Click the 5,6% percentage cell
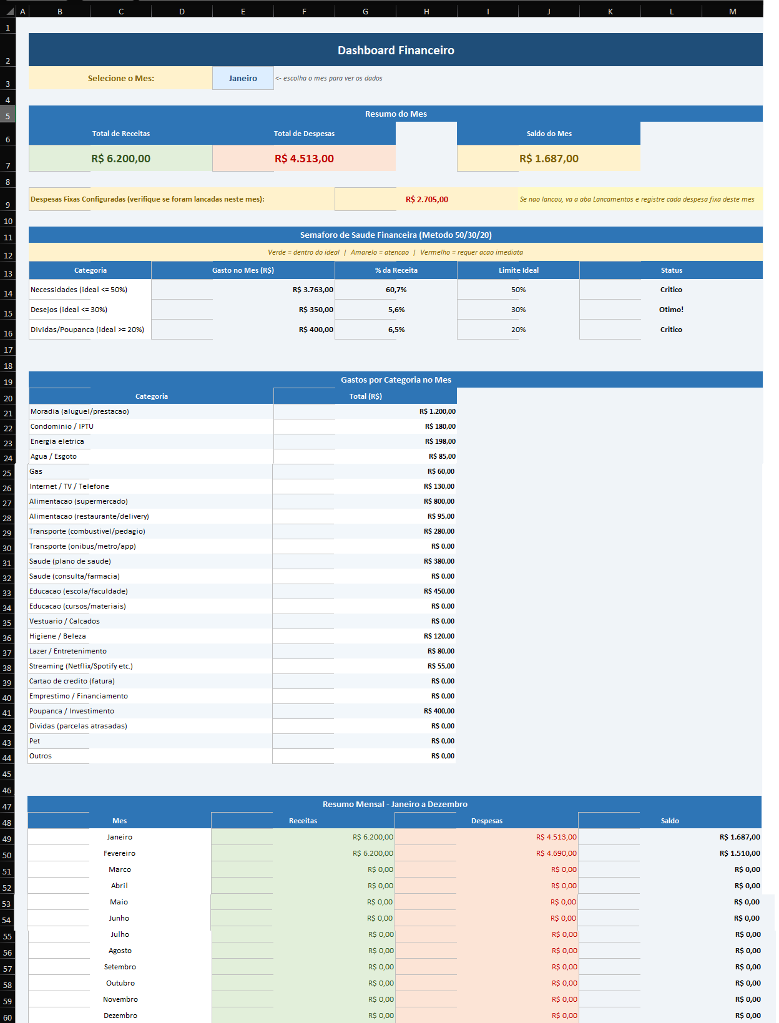779x1023 pixels. pos(396,310)
